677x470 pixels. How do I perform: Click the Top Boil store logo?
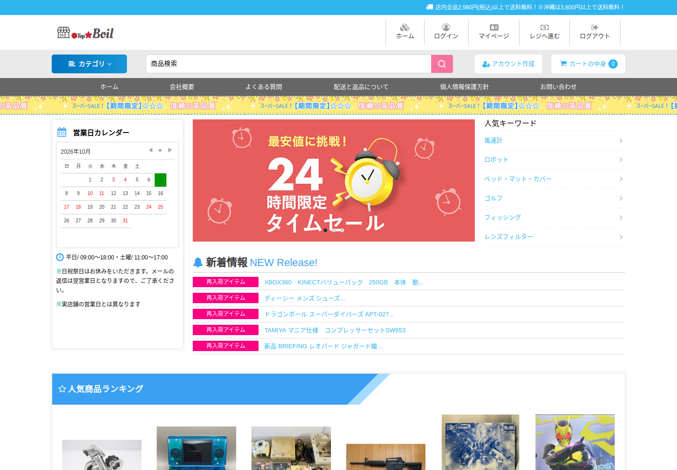point(85,33)
